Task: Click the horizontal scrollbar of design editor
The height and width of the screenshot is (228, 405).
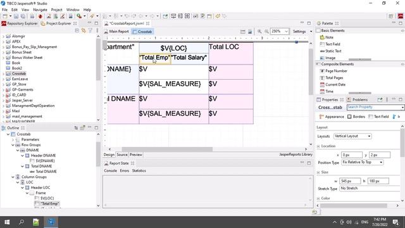Action: (167, 149)
